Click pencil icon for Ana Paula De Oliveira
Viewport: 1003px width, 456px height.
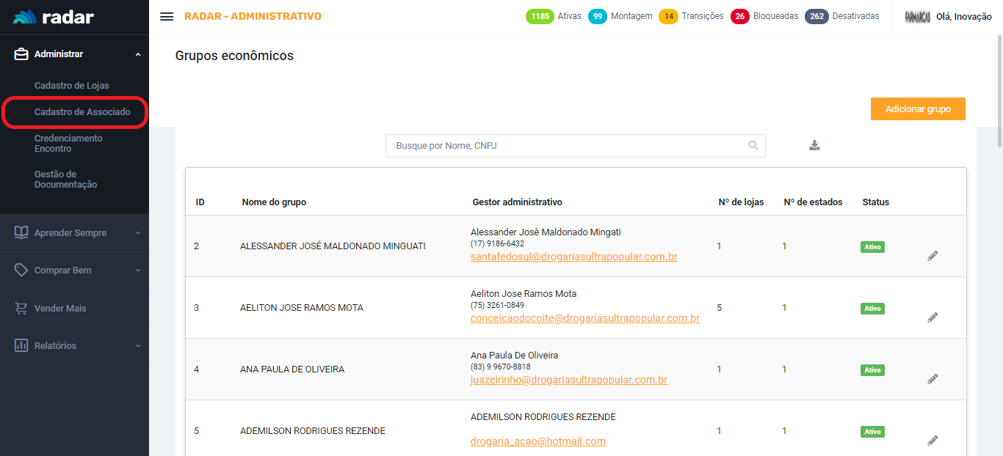point(933,379)
